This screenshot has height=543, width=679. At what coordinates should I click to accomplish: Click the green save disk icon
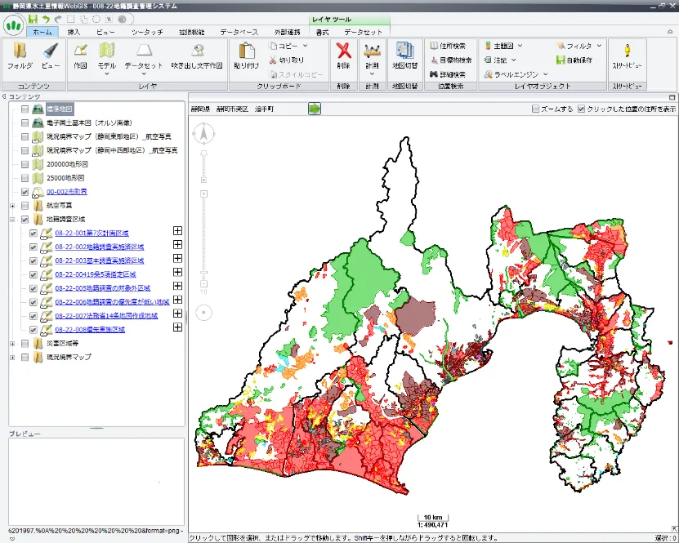coord(33,19)
